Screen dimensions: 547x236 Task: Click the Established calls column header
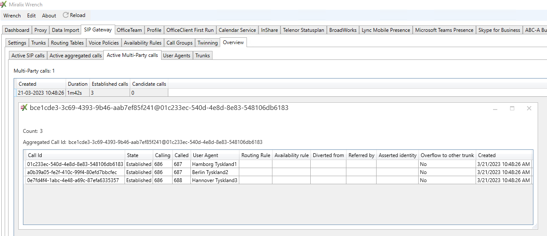(x=110, y=84)
